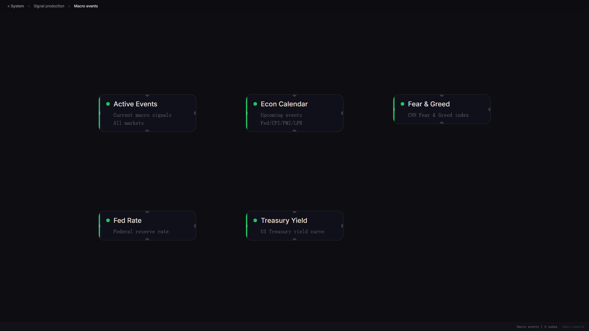
Task: Go back to System in breadcrumb
Action: pos(16,6)
